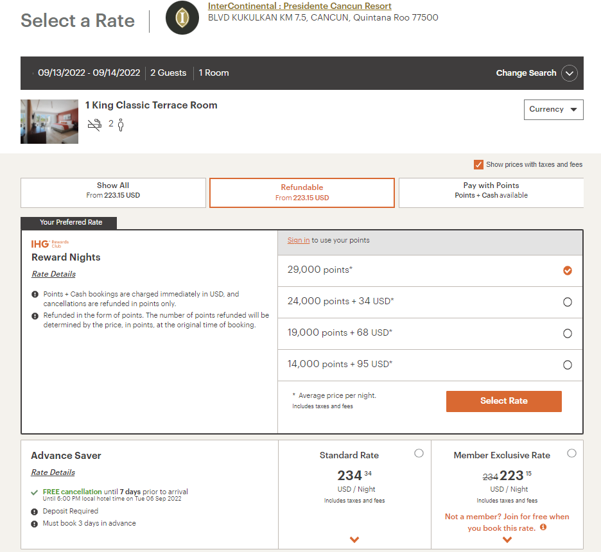Click Sign in to use your points
Screen dimensions: 601x552
point(298,240)
